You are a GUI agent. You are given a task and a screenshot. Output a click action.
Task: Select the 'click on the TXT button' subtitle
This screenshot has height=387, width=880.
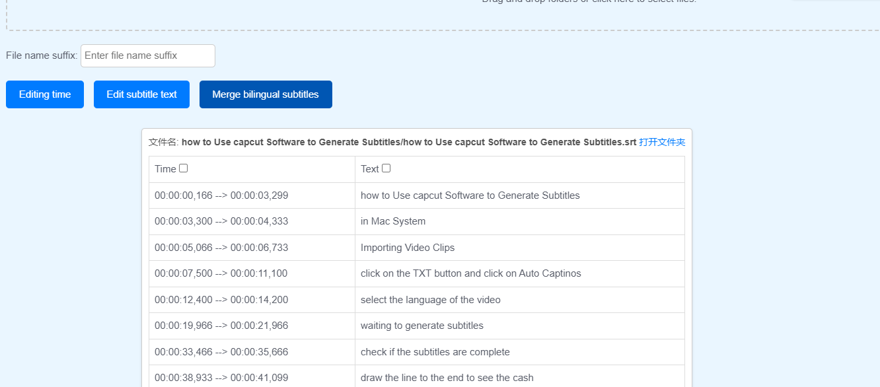471,273
